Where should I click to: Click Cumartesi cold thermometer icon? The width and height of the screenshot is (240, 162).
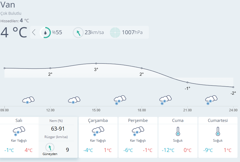(218, 131)
